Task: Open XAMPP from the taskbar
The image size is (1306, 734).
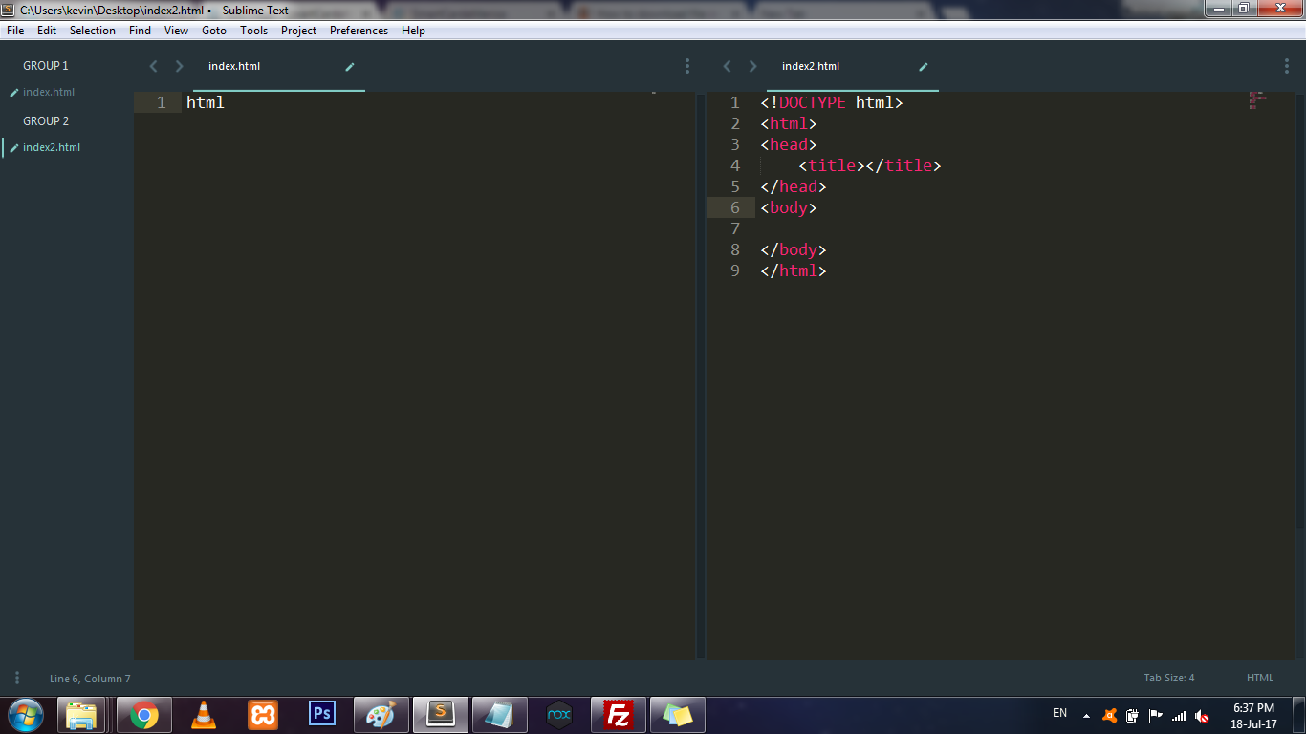Action: (x=263, y=715)
